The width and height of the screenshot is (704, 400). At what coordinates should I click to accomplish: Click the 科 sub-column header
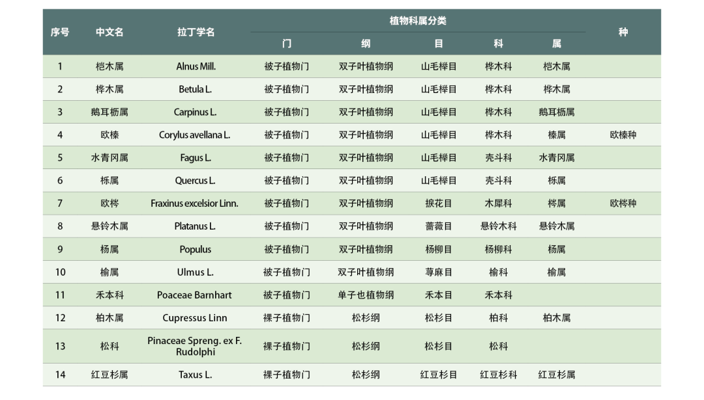[x=498, y=43]
